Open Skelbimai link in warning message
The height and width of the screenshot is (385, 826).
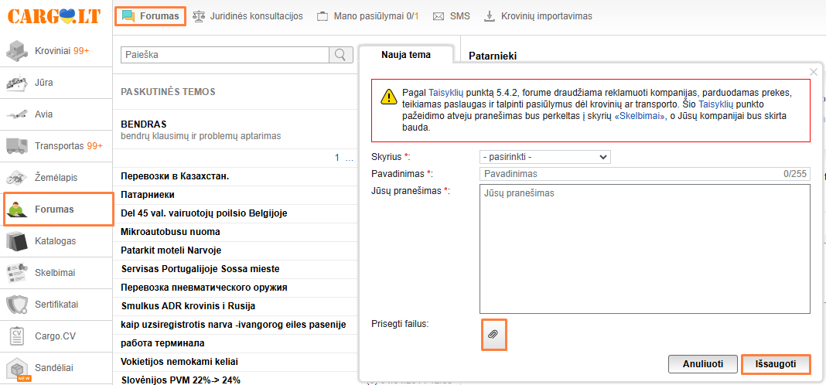(639, 116)
